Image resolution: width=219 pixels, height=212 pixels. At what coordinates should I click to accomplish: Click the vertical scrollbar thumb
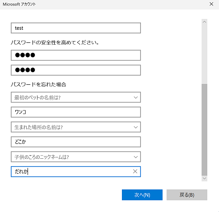click(x=204, y=130)
